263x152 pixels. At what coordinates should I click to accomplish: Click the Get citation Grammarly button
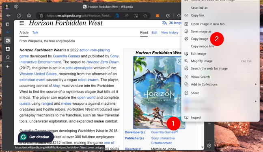coord(36,137)
